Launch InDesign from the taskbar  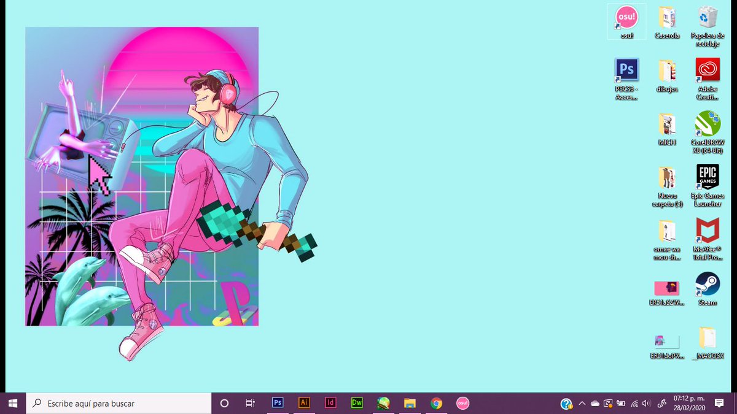330,403
